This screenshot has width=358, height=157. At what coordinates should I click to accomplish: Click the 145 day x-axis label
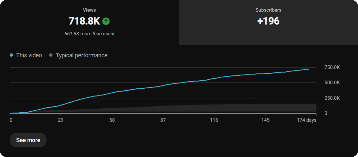(265, 120)
